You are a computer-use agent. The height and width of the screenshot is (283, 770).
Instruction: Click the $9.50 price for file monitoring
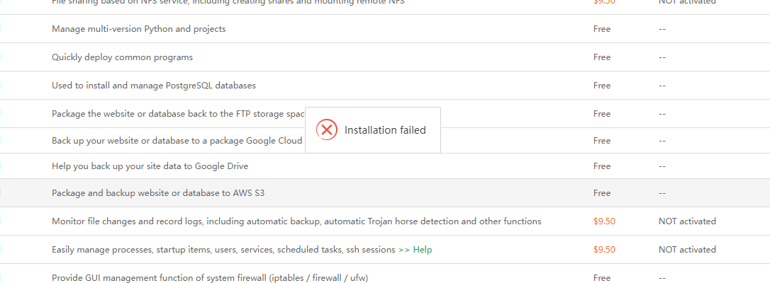604,221
